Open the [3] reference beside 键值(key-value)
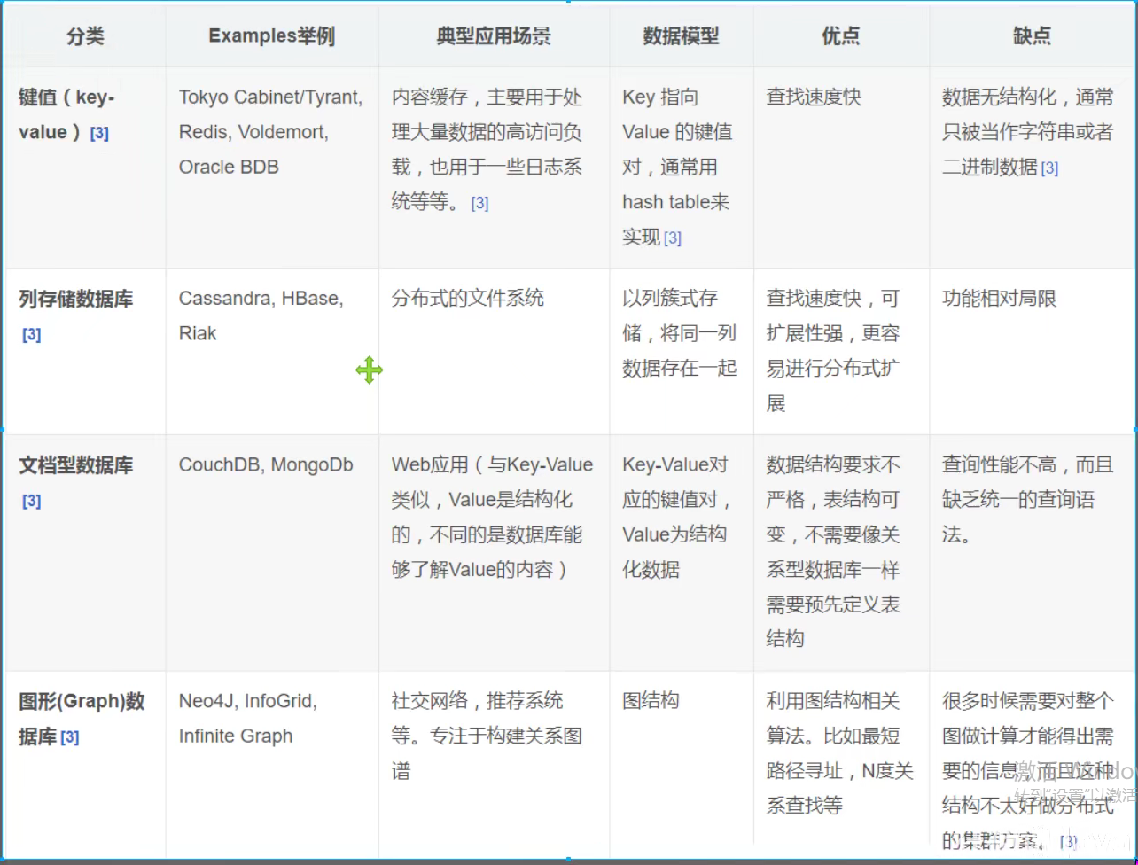The width and height of the screenshot is (1138, 865). 99,134
